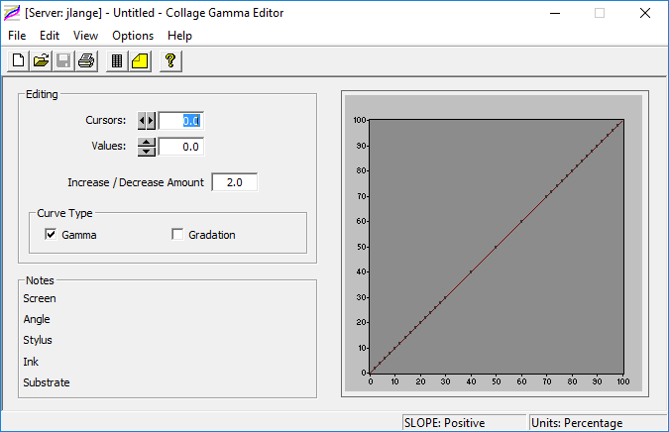Uncheck the Gamma curve type checkbox
This screenshot has width=669, height=432.
point(51,235)
